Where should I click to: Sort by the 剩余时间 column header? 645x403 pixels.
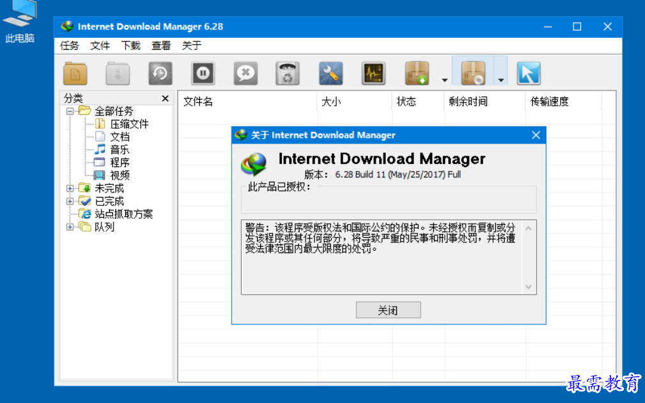(x=485, y=101)
